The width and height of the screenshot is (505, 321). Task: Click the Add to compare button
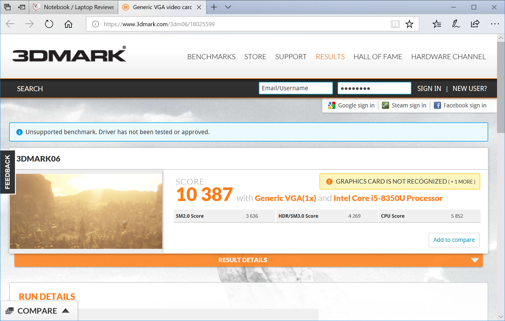[x=454, y=240]
